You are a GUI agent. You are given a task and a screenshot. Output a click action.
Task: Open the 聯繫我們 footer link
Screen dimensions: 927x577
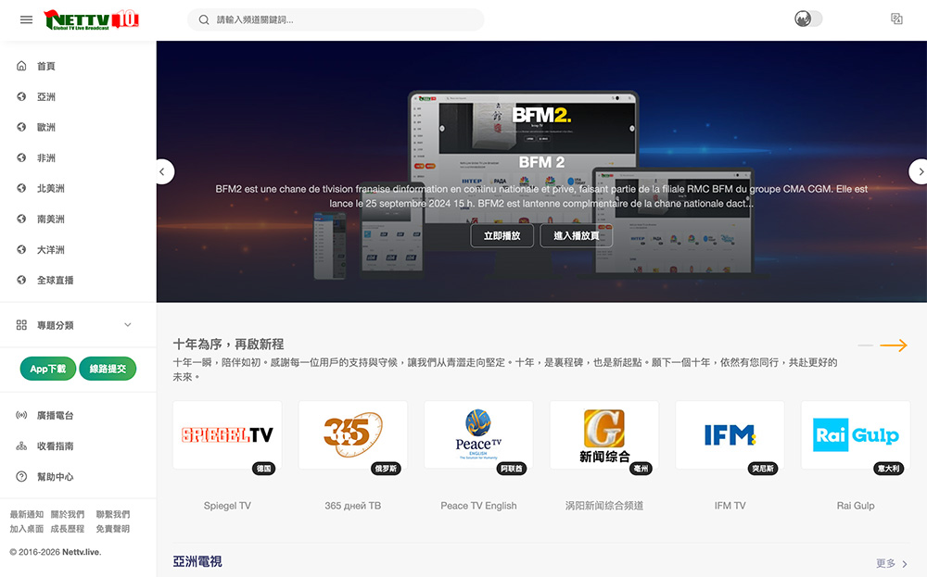(x=113, y=514)
